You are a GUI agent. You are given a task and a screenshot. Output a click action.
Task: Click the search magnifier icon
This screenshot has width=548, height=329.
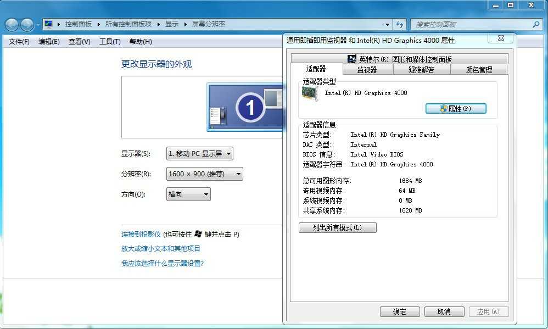tap(536, 25)
